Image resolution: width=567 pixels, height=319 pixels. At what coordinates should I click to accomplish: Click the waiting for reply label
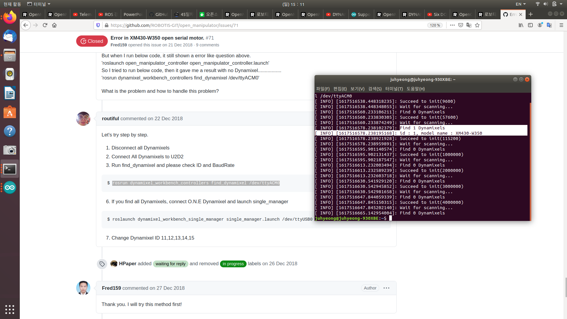pyautogui.click(x=170, y=264)
